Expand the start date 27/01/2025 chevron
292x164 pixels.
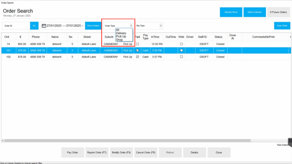63,26
